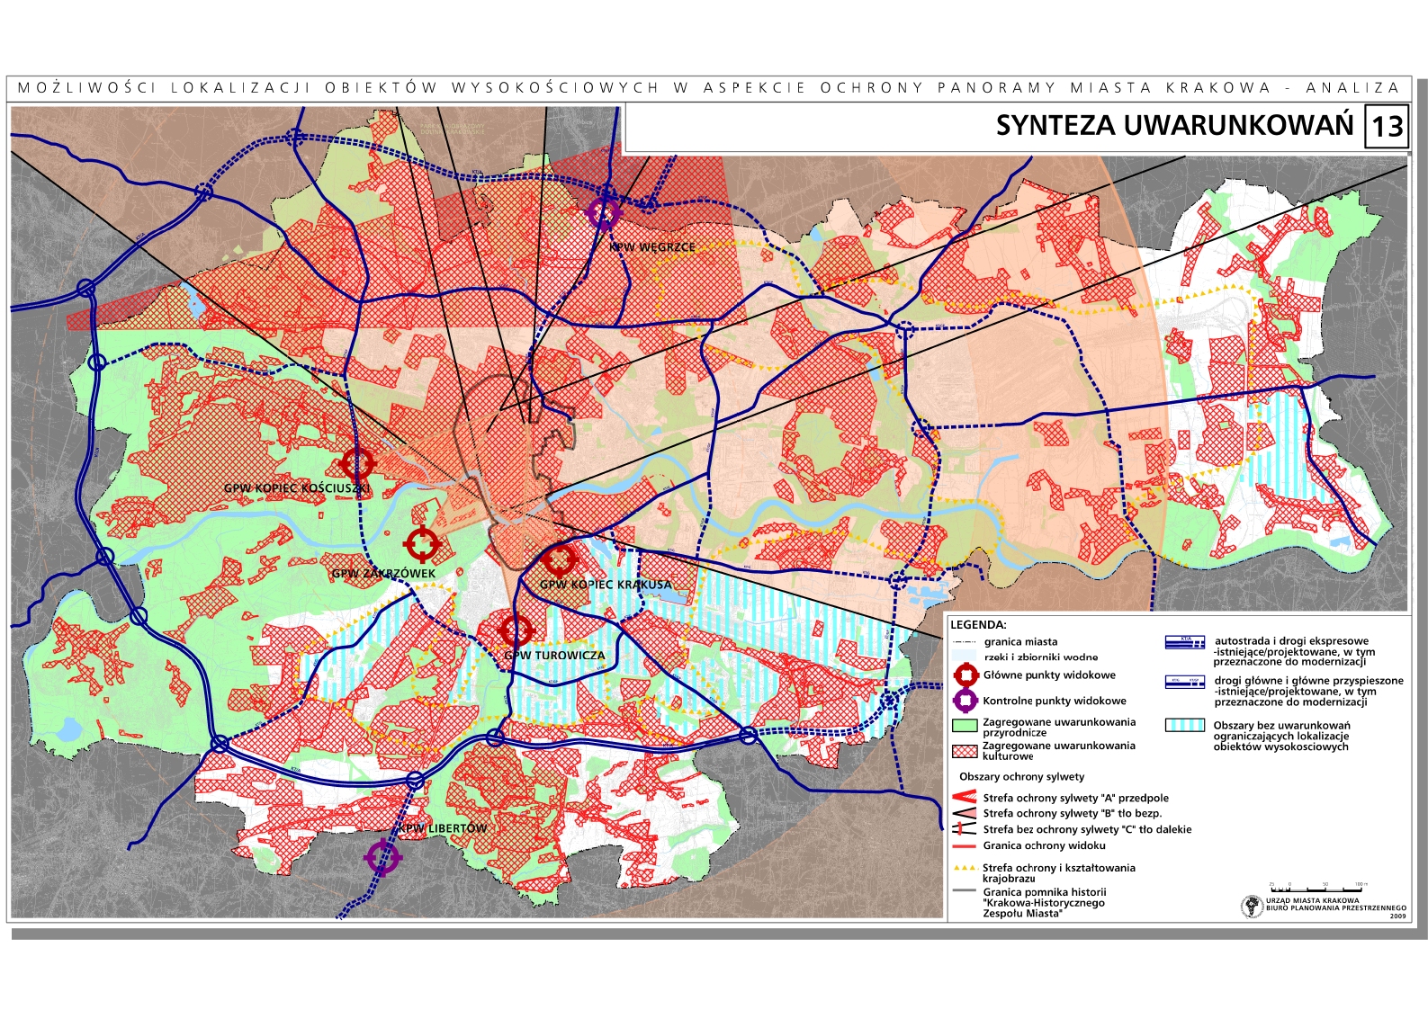Click the blue striped Obszary bez uwarunkowań swatch

click(x=1184, y=725)
